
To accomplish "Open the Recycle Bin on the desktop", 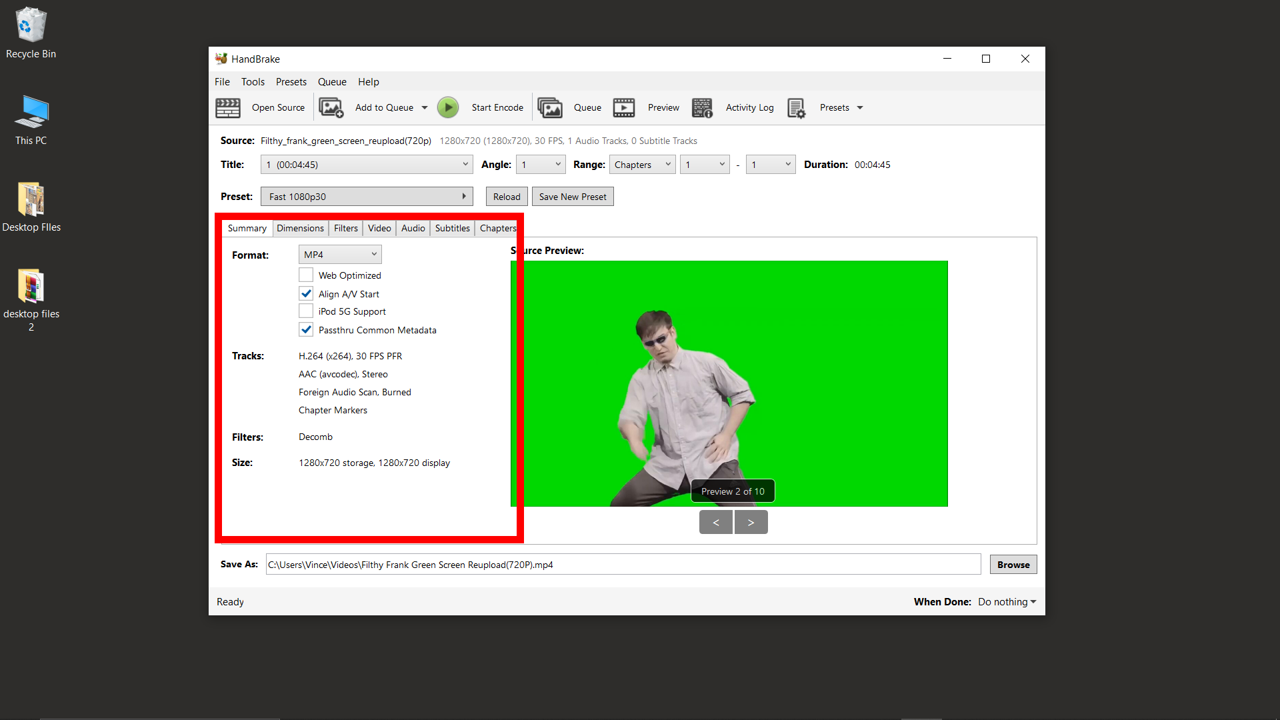I will 31,23.
